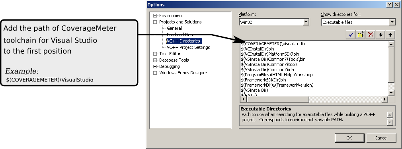
Task: Open the Show directories for dropdown
Action: 392,22
